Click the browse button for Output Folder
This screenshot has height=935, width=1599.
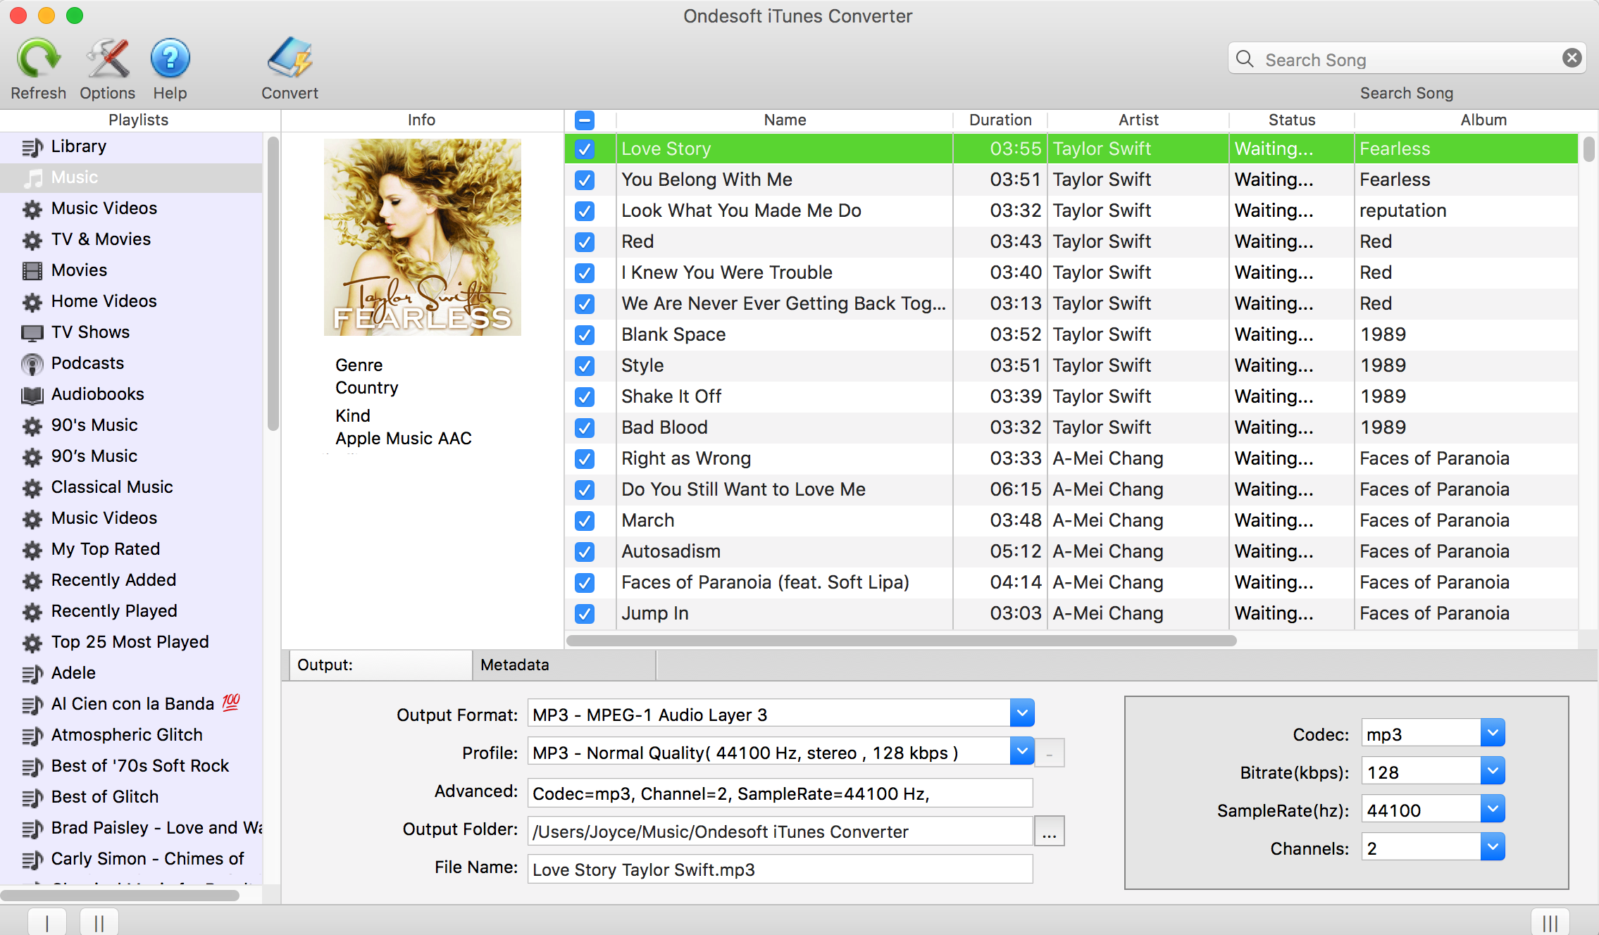(1049, 830)
